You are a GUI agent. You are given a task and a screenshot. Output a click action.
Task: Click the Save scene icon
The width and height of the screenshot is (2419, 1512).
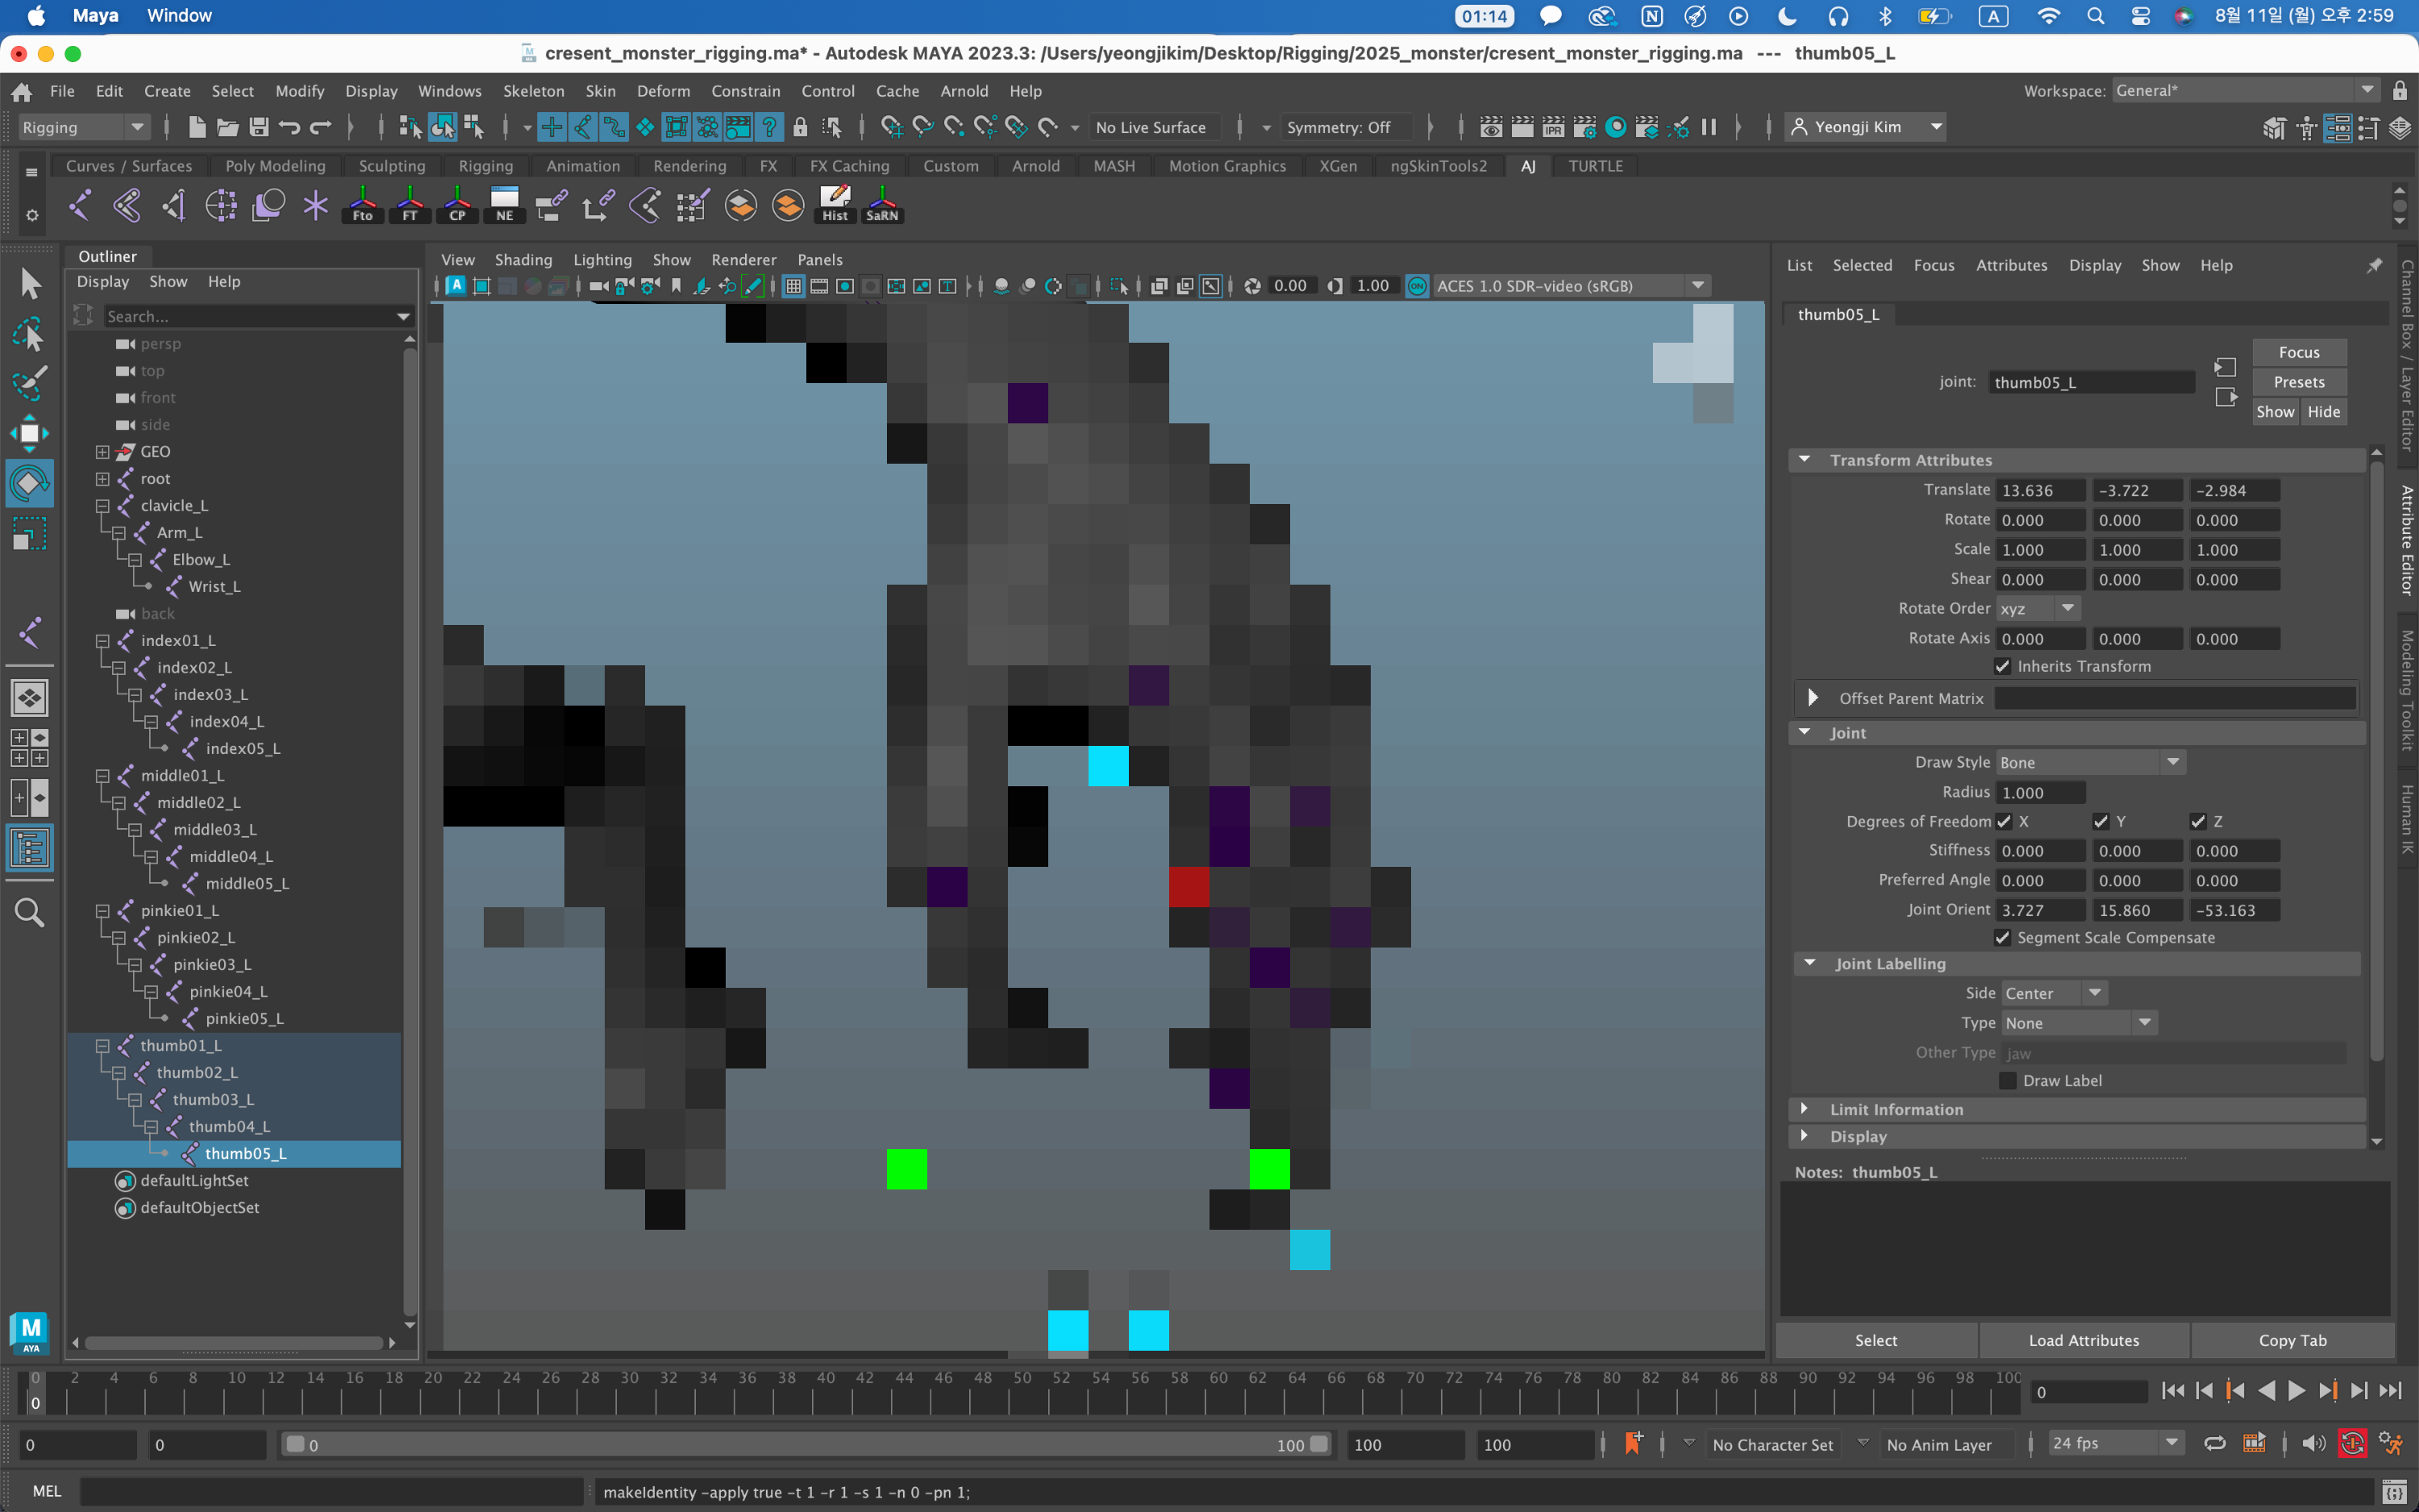click(x=259, y=127)
